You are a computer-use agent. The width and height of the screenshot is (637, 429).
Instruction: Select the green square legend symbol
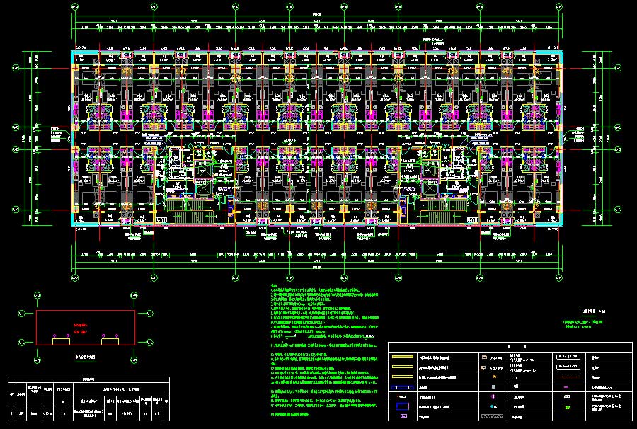coord(568,408)
